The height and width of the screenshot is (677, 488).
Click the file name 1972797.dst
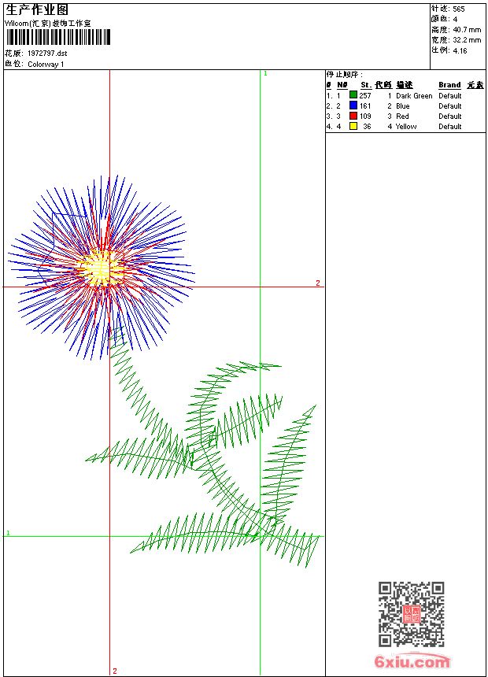47,54
